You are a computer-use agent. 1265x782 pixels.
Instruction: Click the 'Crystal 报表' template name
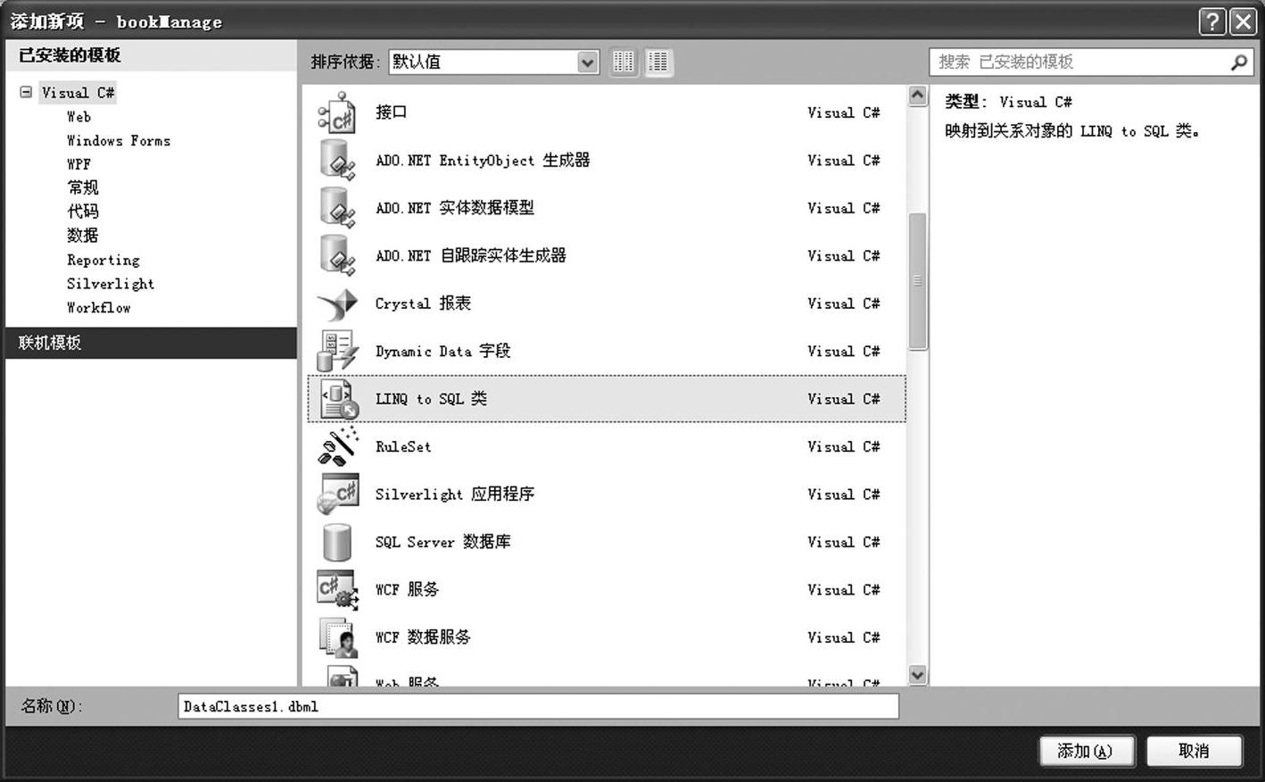[x=423, y=304]
